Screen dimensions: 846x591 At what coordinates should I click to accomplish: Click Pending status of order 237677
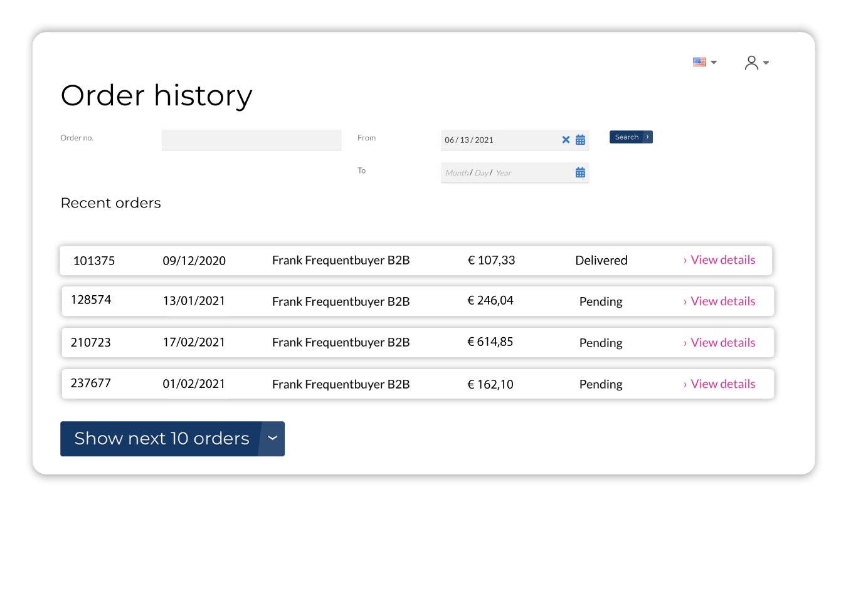[601, 384]
